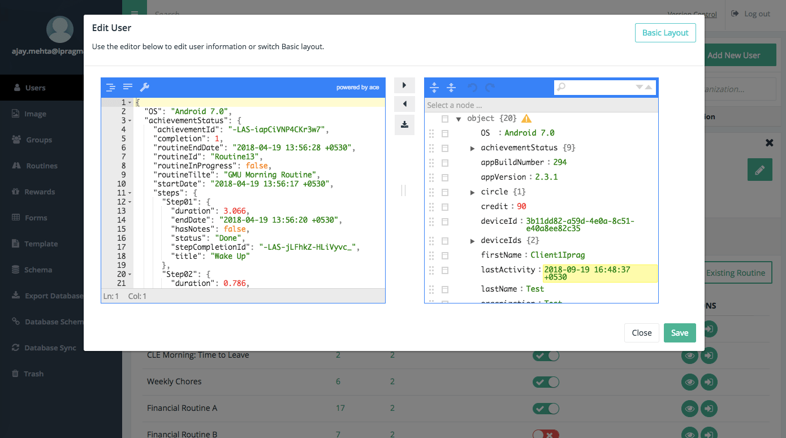Click the Log out link
The height and width of the screenshot is (438, 786).
pos(751,14)
